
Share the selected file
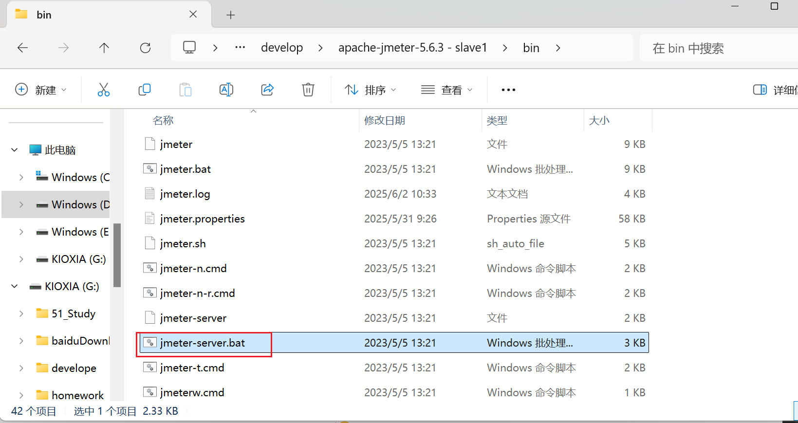[267, 90]
